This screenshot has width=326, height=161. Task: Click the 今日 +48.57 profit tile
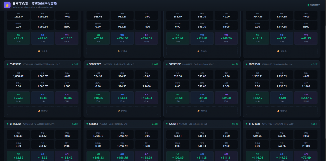(257, 98)
